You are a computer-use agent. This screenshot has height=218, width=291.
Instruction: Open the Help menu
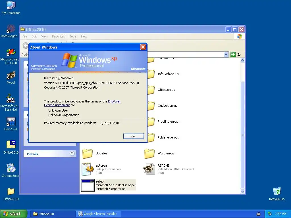point(84,36)
